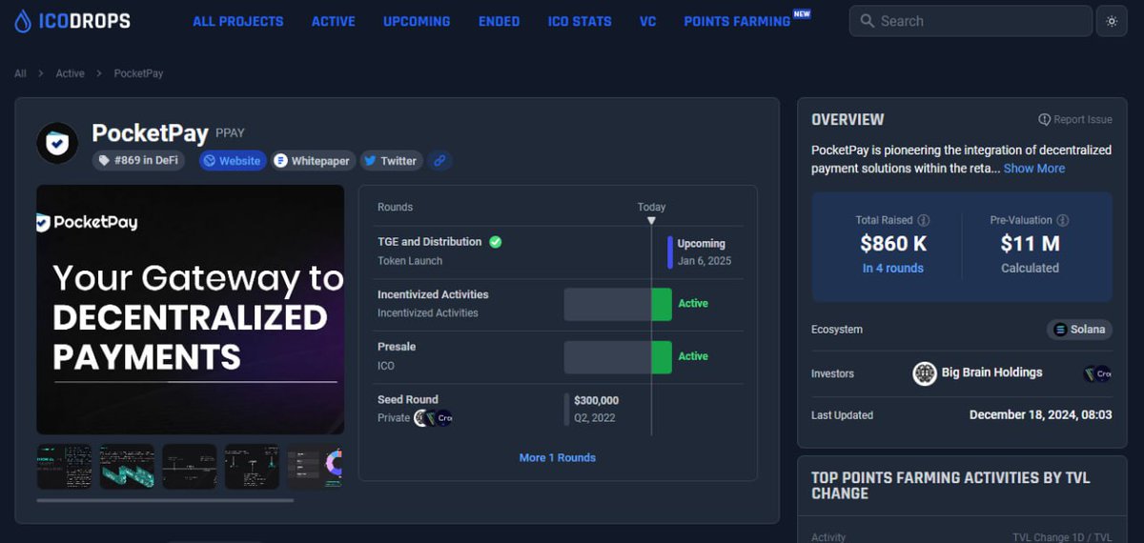Select the fourth gallery thumbnail
Viewport: 1144px width, 543px height.
point(252,466)
